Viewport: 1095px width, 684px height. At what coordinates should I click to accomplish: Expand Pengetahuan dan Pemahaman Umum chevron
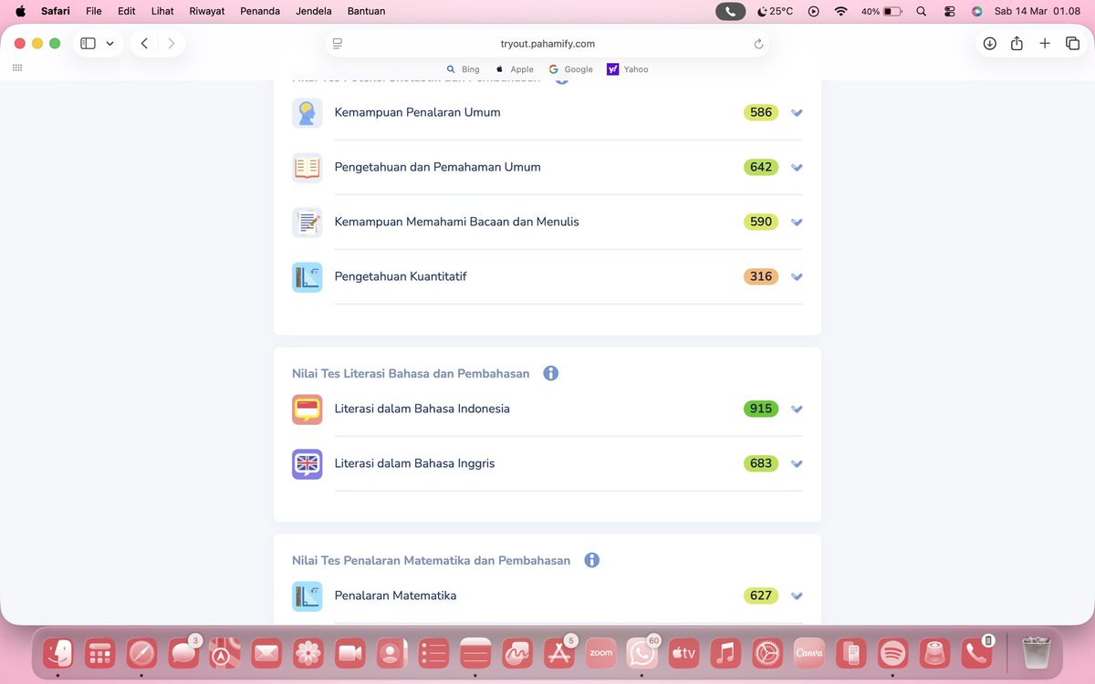tap(797, 168)
